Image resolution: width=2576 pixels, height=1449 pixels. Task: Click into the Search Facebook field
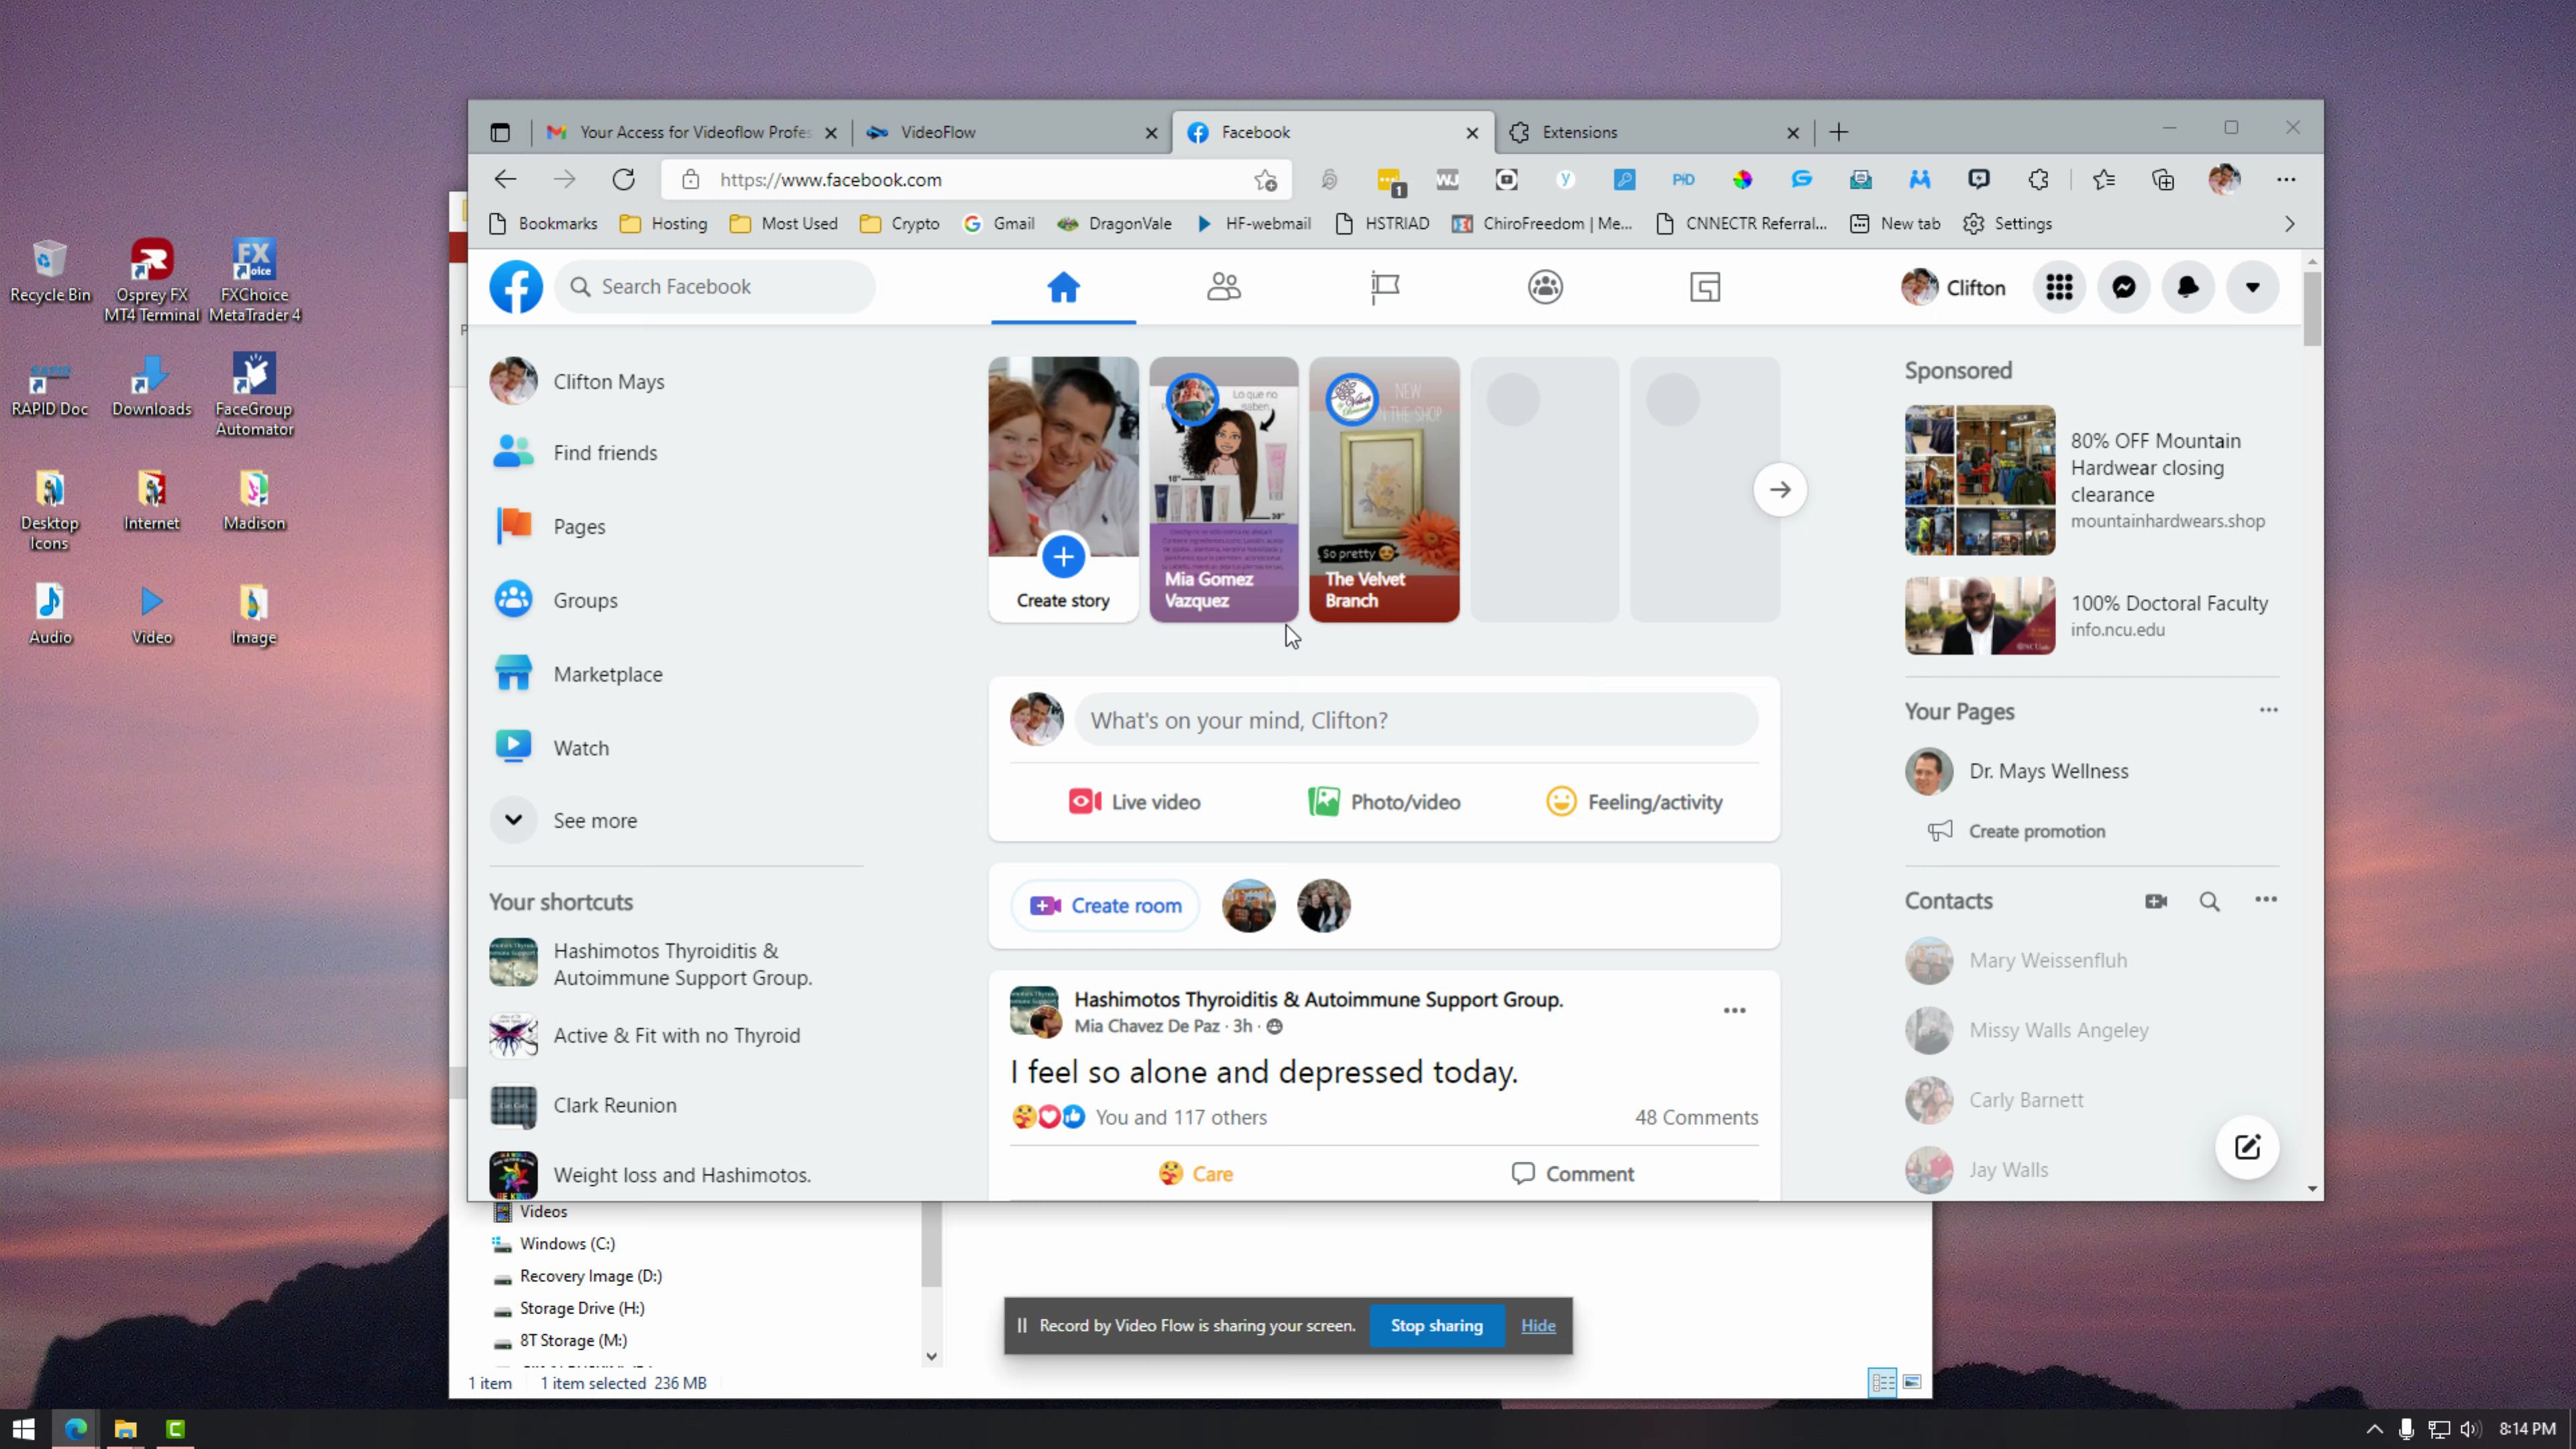tap(715, 287)
